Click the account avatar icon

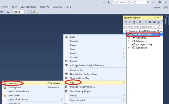[x=166, y=7]
